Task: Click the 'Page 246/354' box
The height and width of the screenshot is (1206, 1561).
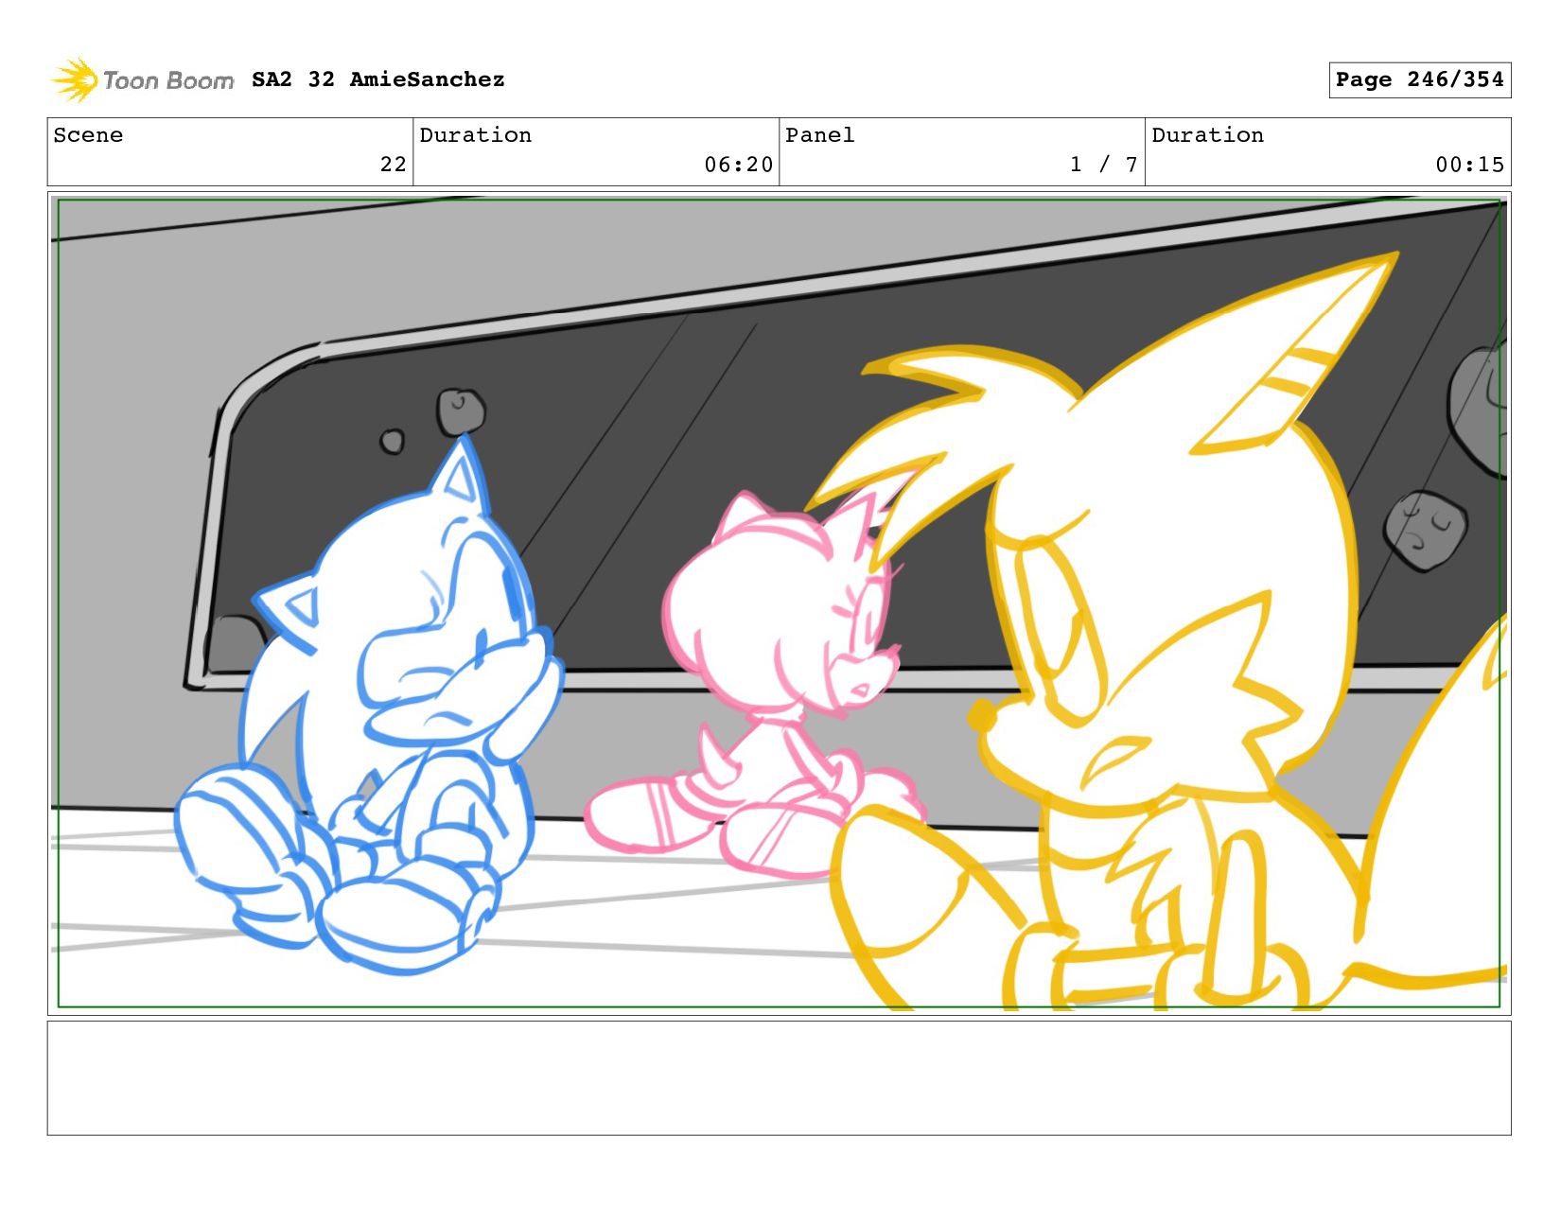Action: 1419,80
